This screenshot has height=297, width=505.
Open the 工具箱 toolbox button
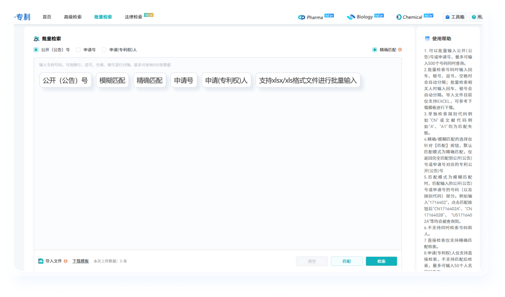tap(455, 17)
